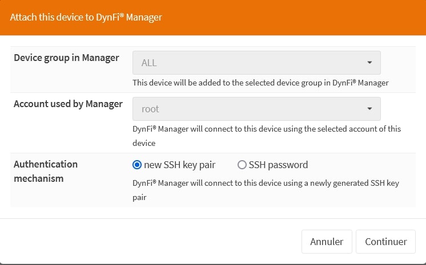Open the Account used by Manager dropdown
The image size is (426, 265).
pos(256,109)
